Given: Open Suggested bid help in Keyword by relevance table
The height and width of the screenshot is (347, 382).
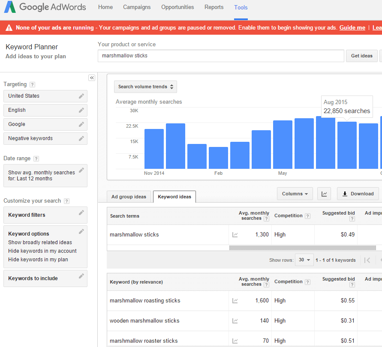Looking at the screenshot, I should pyautogui.click(x=352, y=284).
